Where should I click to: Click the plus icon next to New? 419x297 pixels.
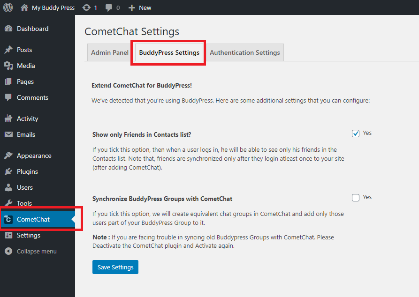click(x=131, y=8)
